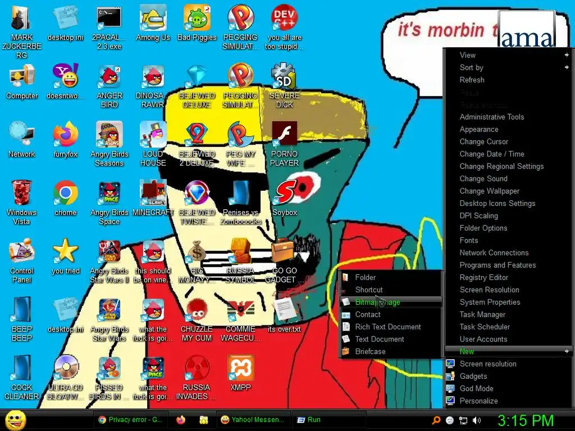Click Screen resolution with monitor icon
The height and width of the screenshot is (431, 575).
(508, 364)
